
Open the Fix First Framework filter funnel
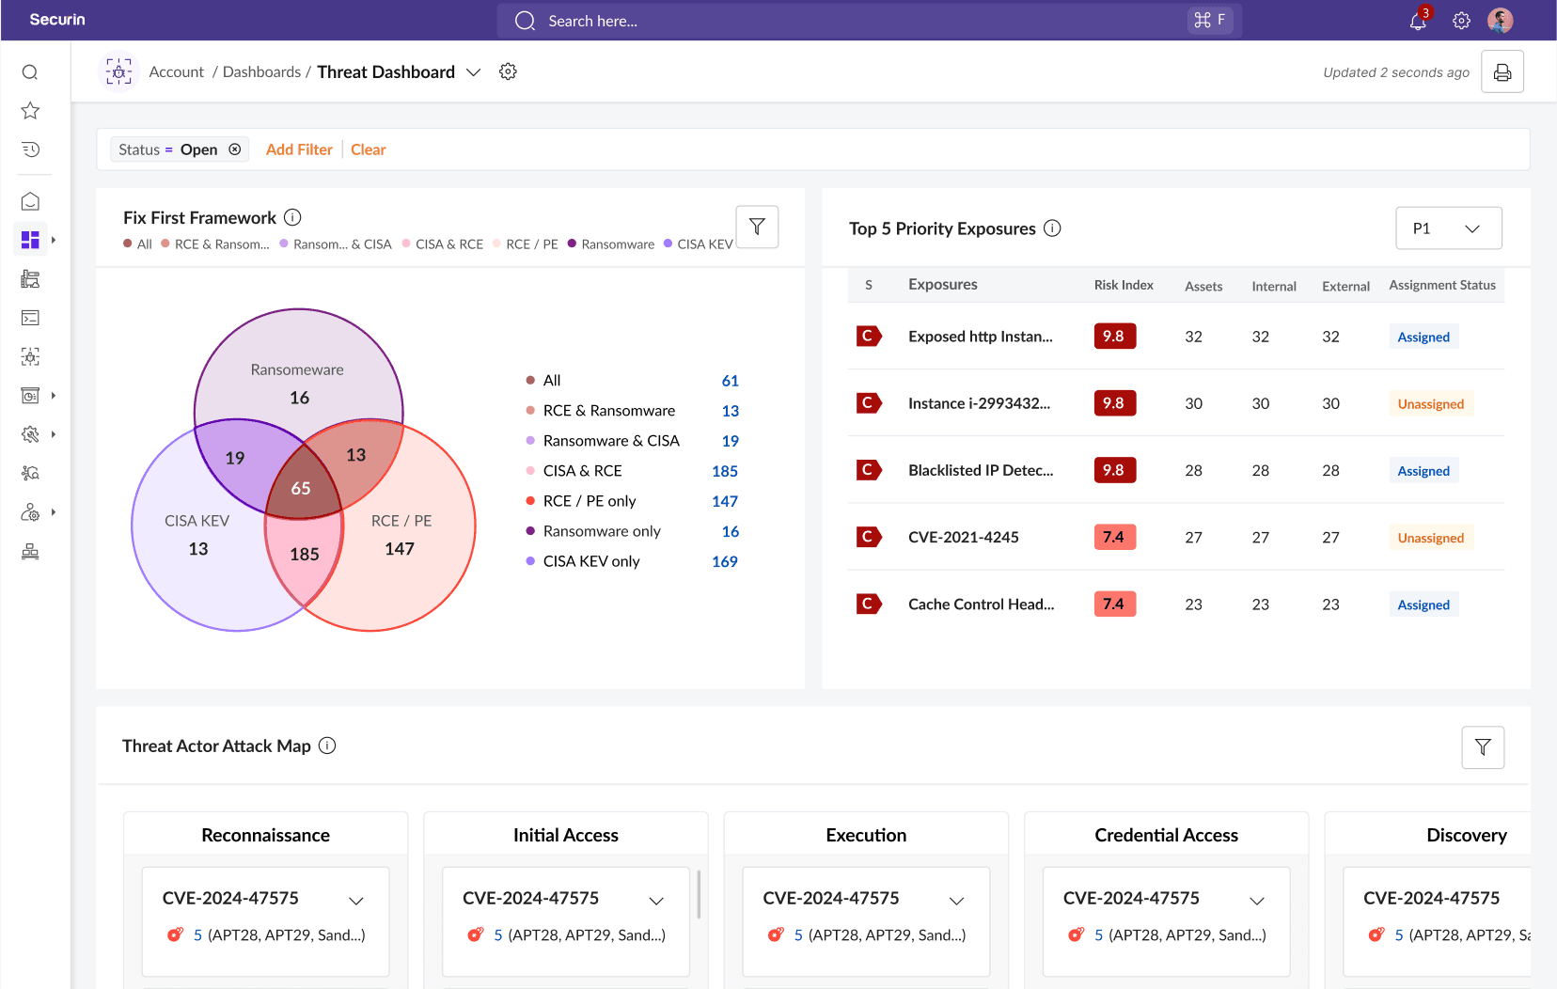pos(757,227)
